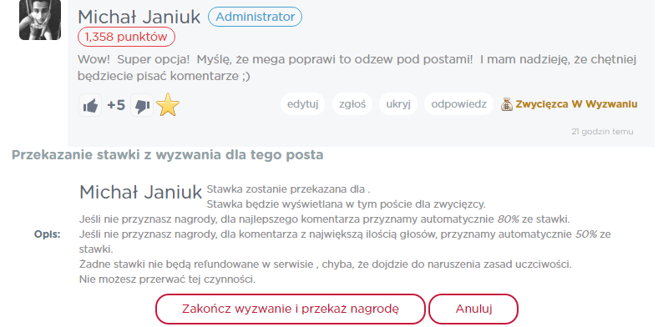Hide the comment using ukryj
The width and height of the screenshot is (658, 327).
[397, 104]
